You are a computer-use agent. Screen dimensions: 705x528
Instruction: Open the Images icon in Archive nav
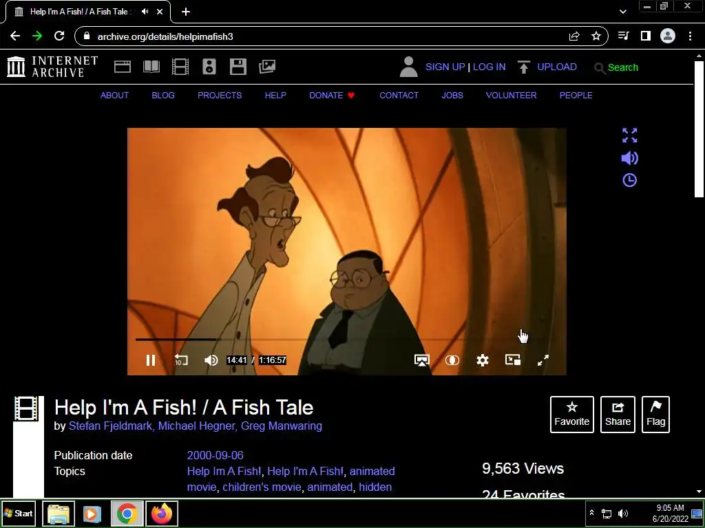pos(267,67)
